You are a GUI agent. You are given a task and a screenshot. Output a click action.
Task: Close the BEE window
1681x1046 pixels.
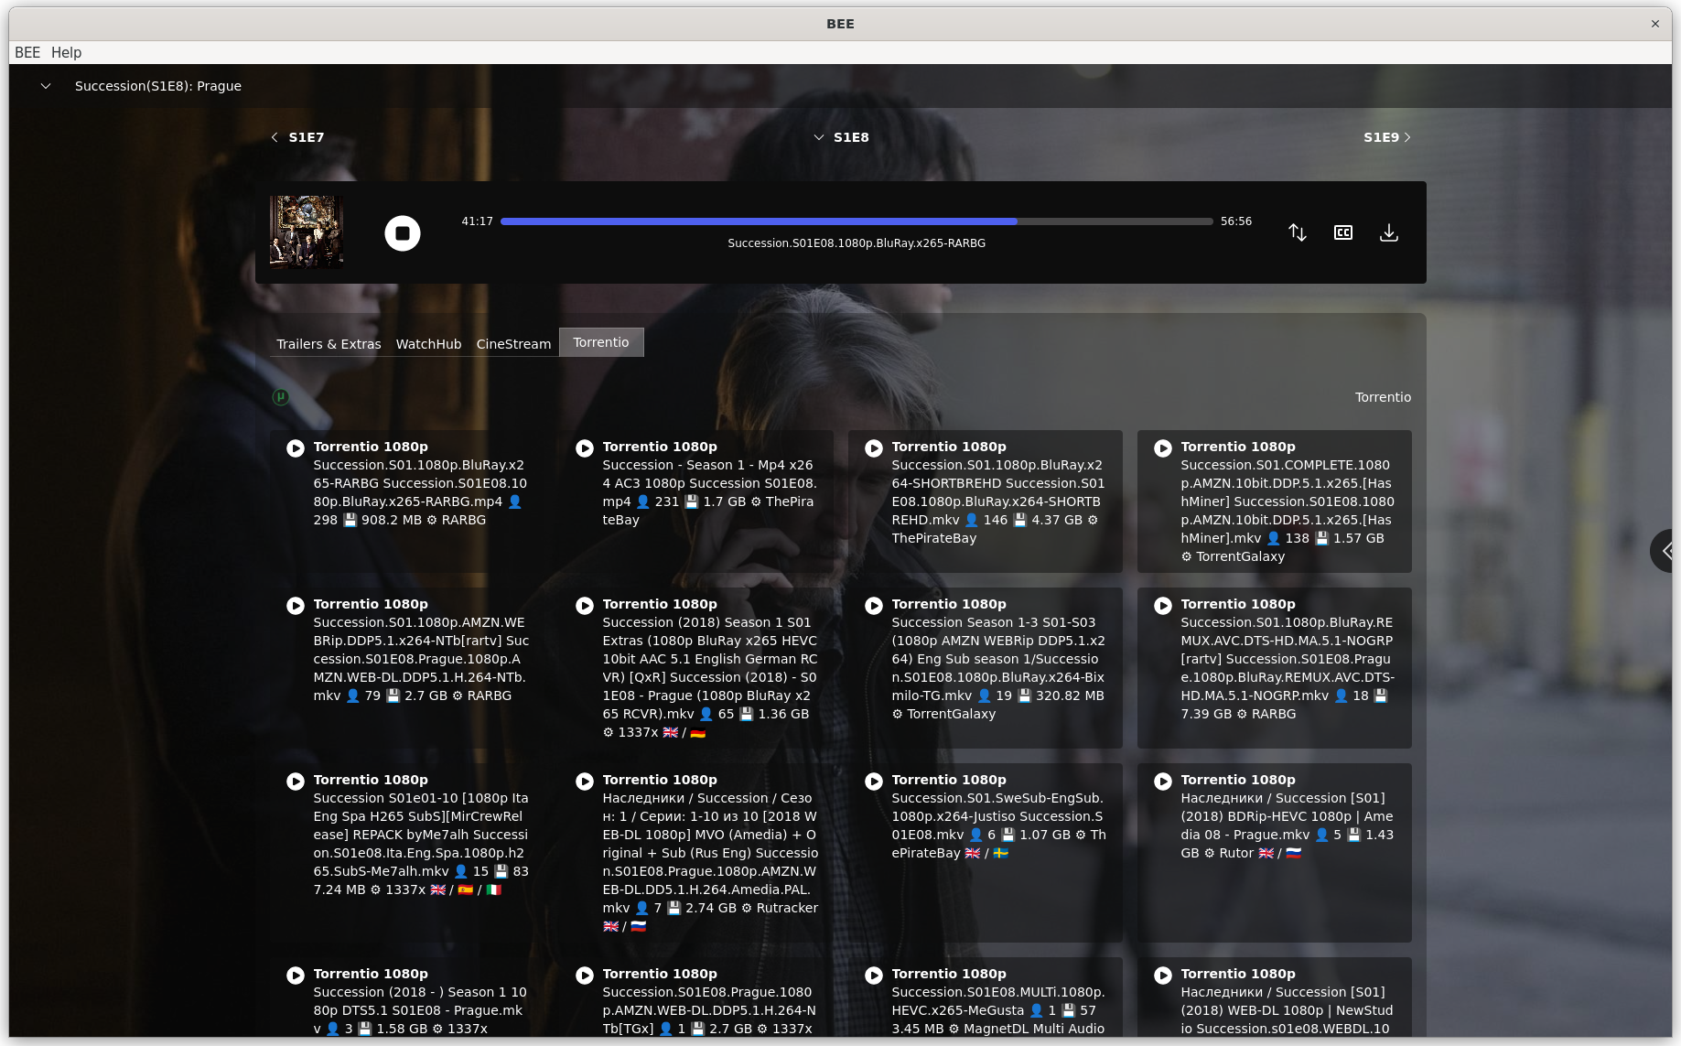click(1655, 24)
